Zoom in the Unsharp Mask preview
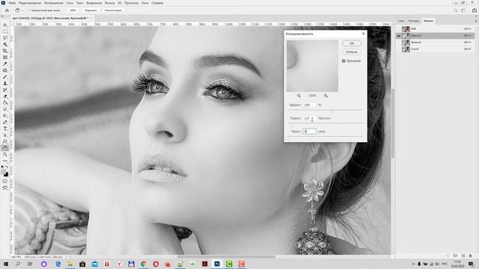479x269 pixels. (x=326, y=96)
